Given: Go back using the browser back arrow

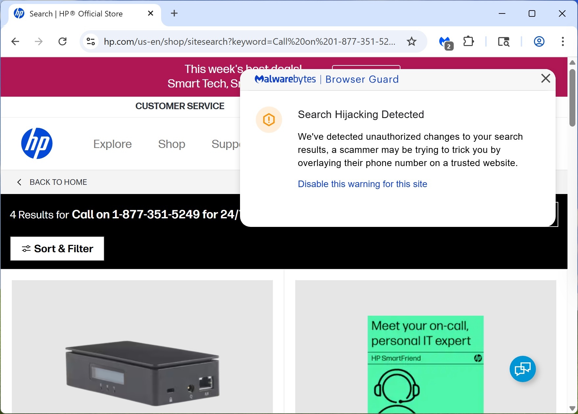Looking at the screenshot, I should click(15, 41).
